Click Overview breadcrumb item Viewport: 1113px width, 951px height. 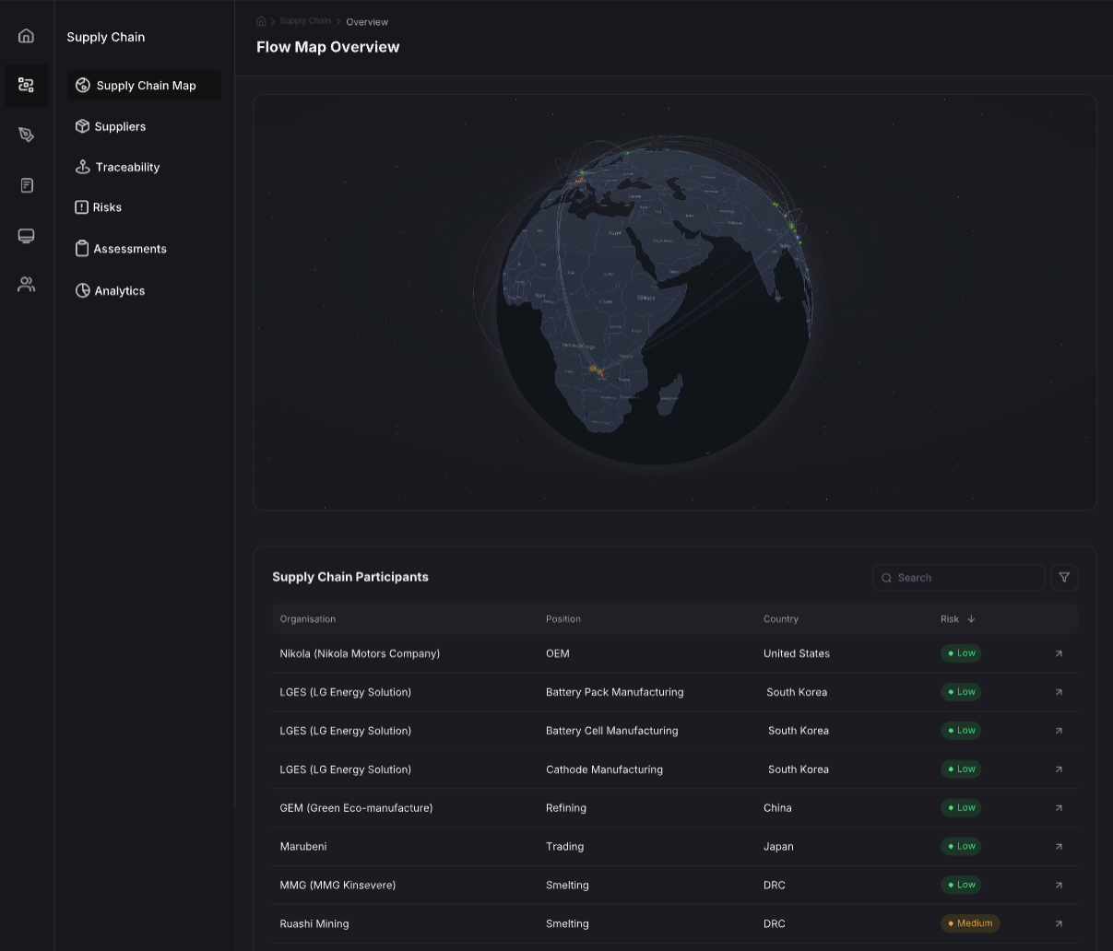point(367,22)
